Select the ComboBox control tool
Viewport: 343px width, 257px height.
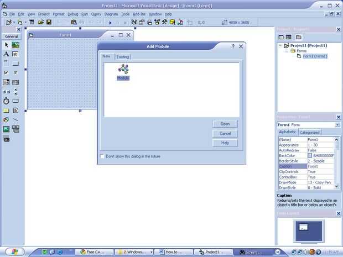point(6,82)
